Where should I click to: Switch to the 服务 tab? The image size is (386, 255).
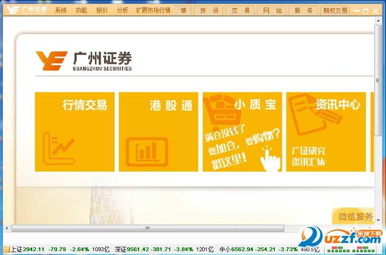pyautogui.click(x=303, y=11)
